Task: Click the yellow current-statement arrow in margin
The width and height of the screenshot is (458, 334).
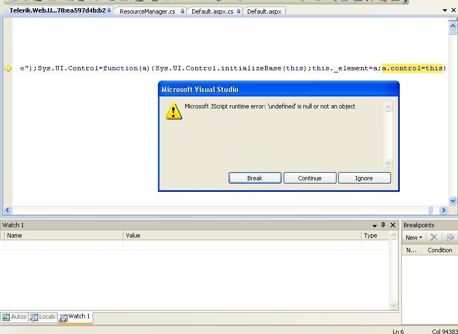Action: pos(8,68)
